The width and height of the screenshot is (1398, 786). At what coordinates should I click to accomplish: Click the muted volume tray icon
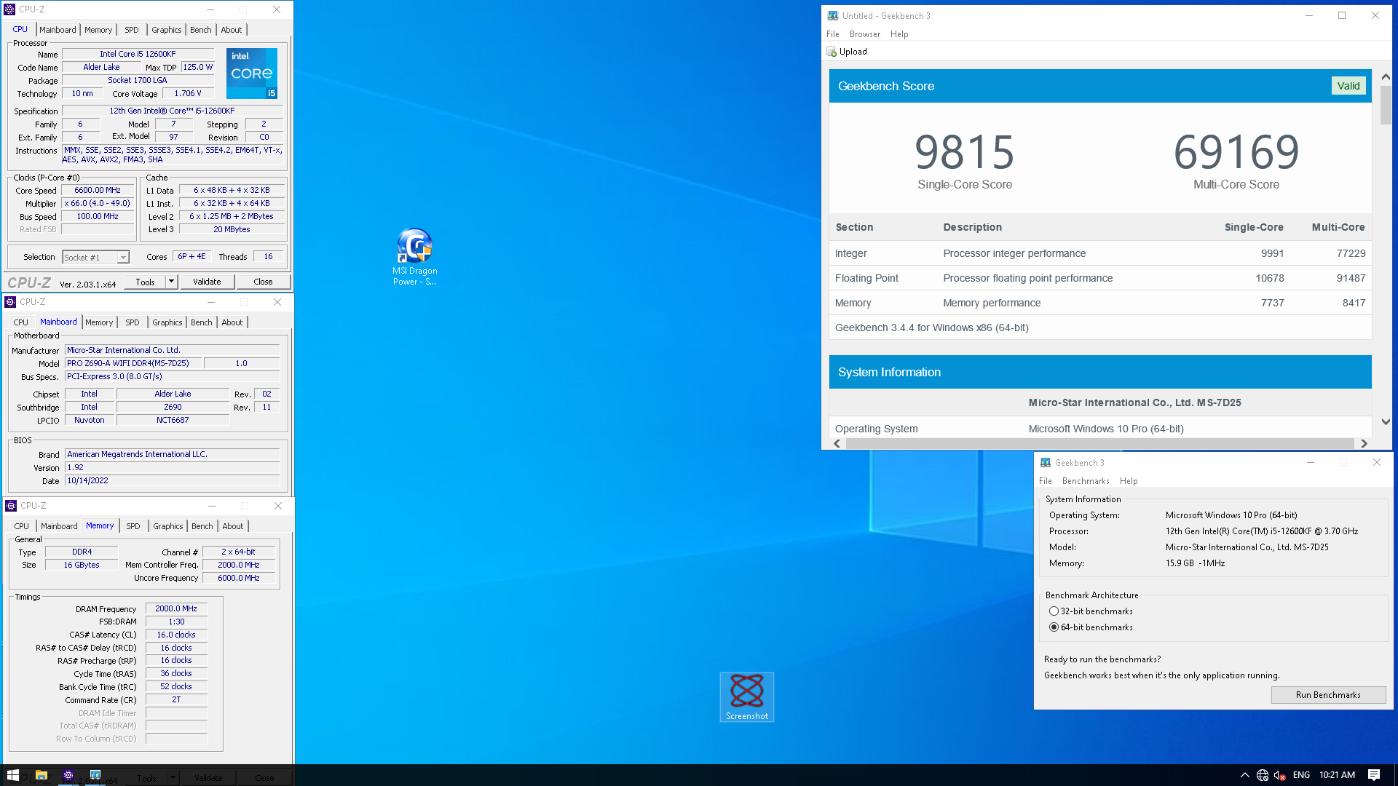click(1280, 775)
